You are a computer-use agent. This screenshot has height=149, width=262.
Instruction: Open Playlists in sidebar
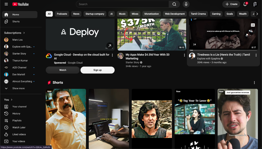coord(20,121)
